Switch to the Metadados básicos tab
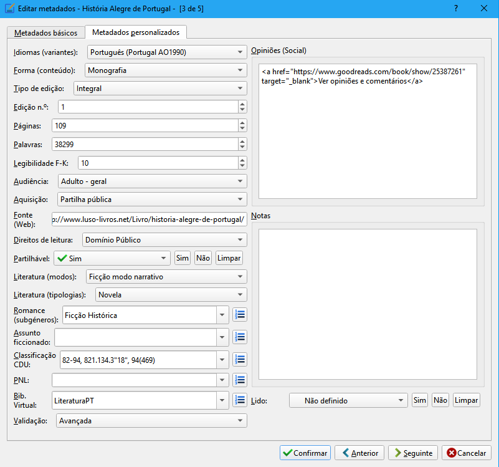The height and width of the screenshot is (467, 499). click(46, 33)
